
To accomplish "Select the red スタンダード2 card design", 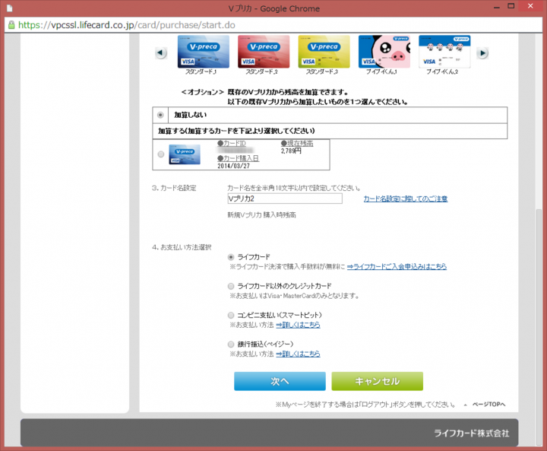I will (264, 52).
